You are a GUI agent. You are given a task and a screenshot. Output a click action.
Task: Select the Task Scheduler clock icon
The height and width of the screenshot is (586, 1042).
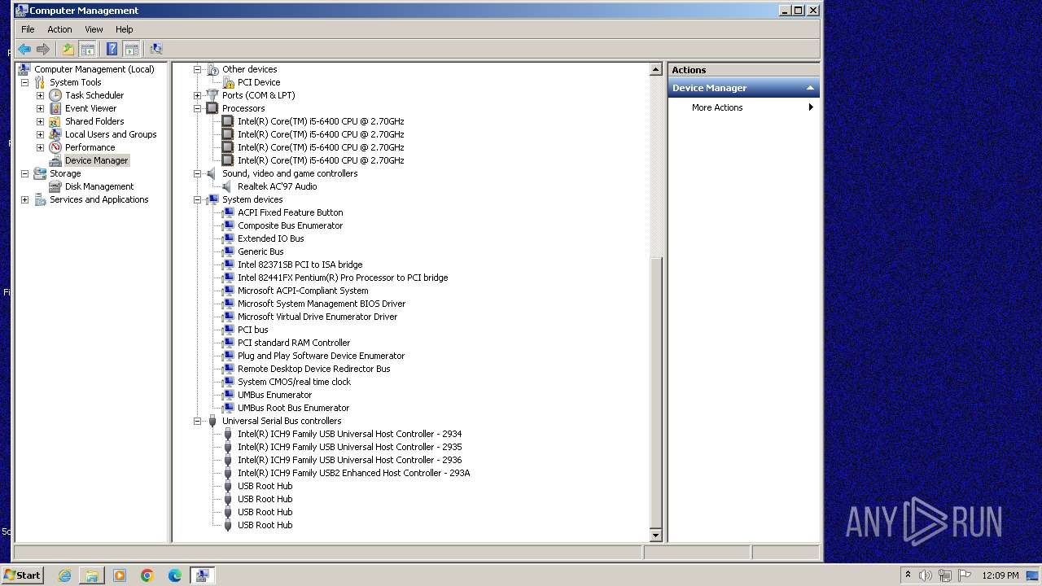[55, 95]
